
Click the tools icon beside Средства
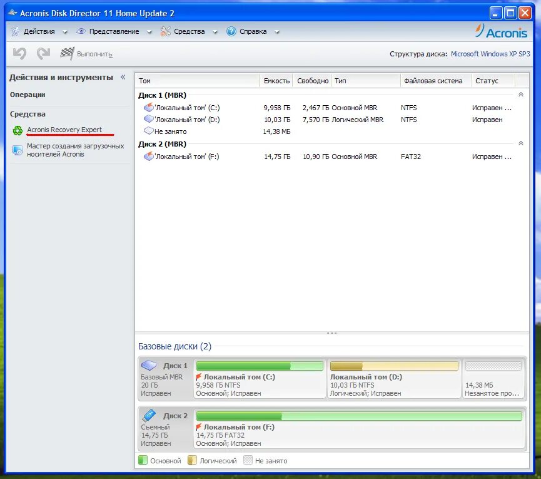pos(165,31)
